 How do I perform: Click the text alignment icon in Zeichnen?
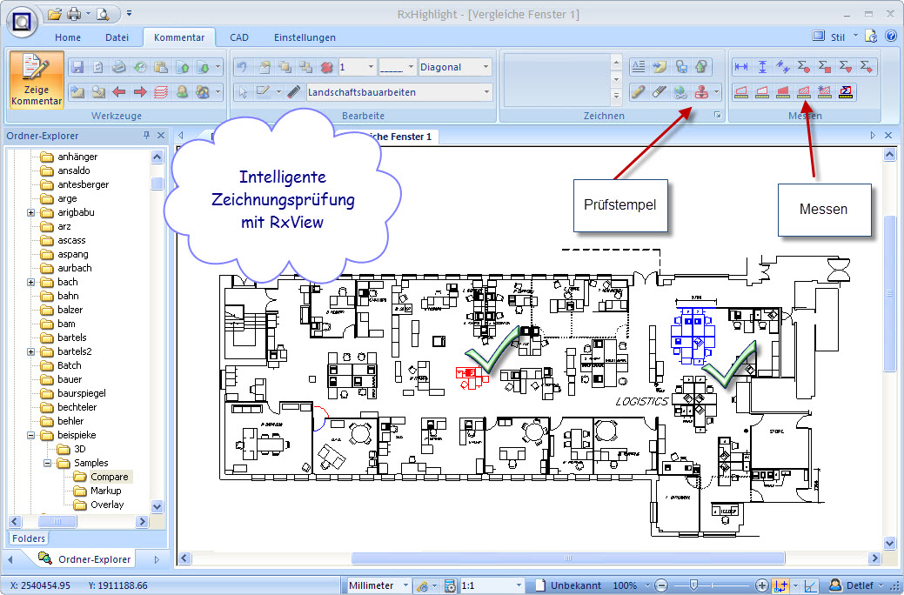tap(639, 67)
